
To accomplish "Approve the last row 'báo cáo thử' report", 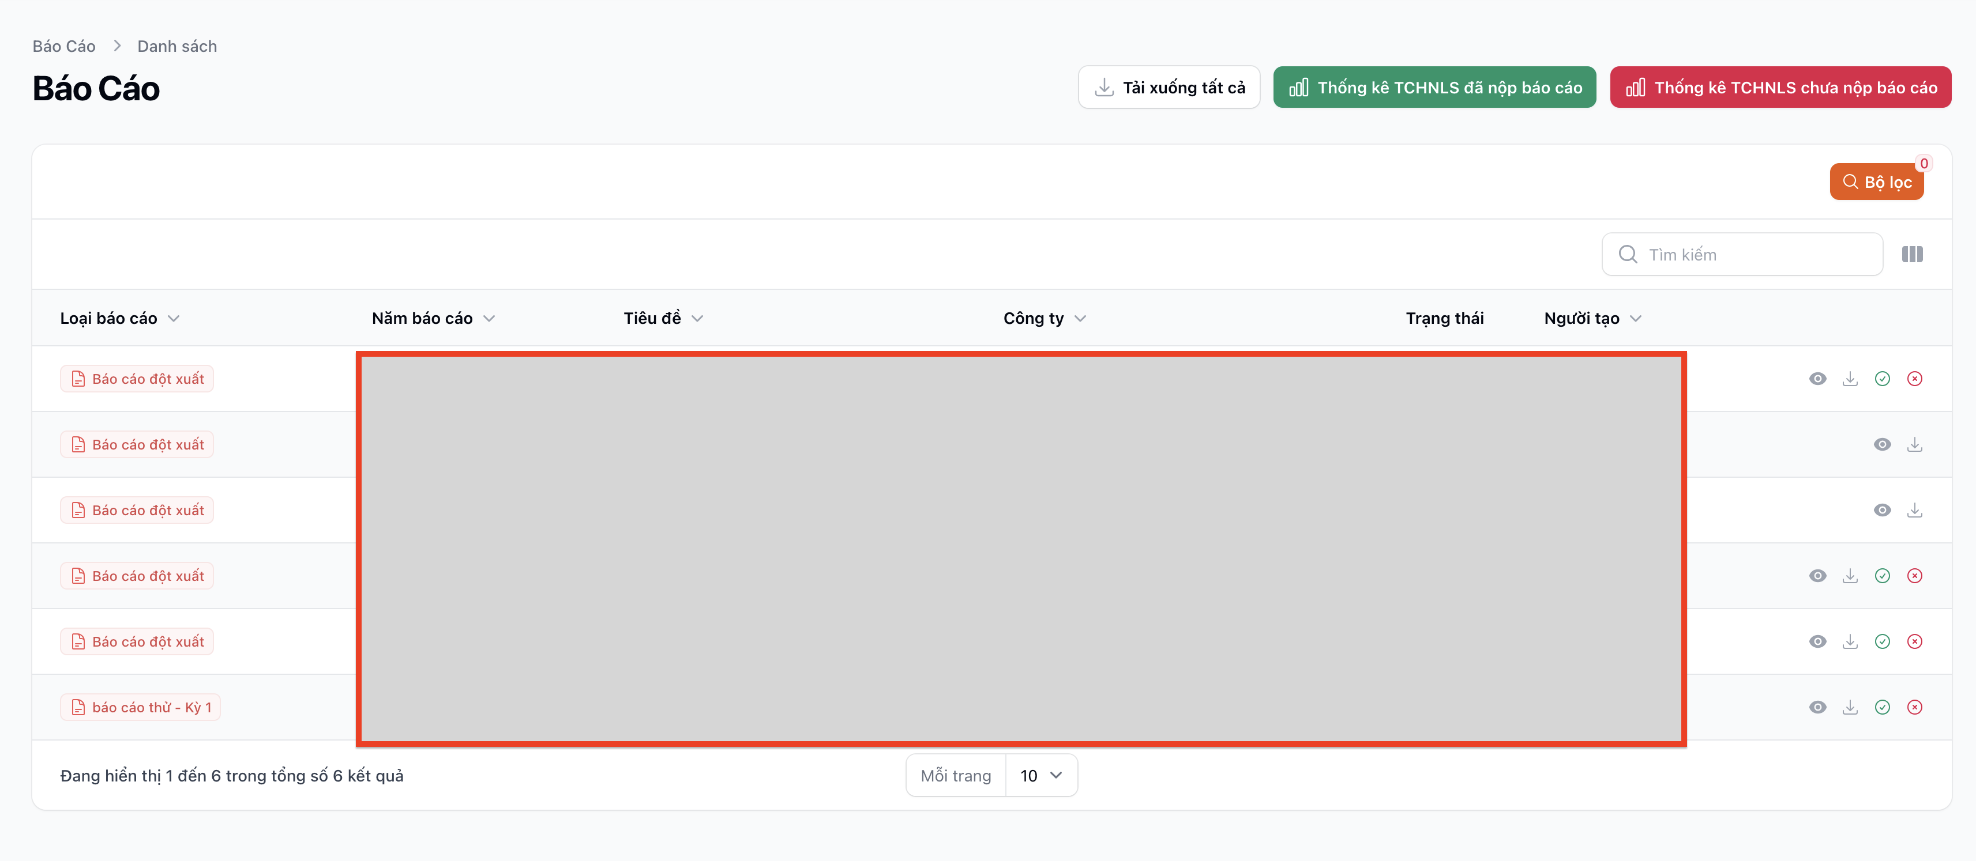I will (x=1881, y=707).
